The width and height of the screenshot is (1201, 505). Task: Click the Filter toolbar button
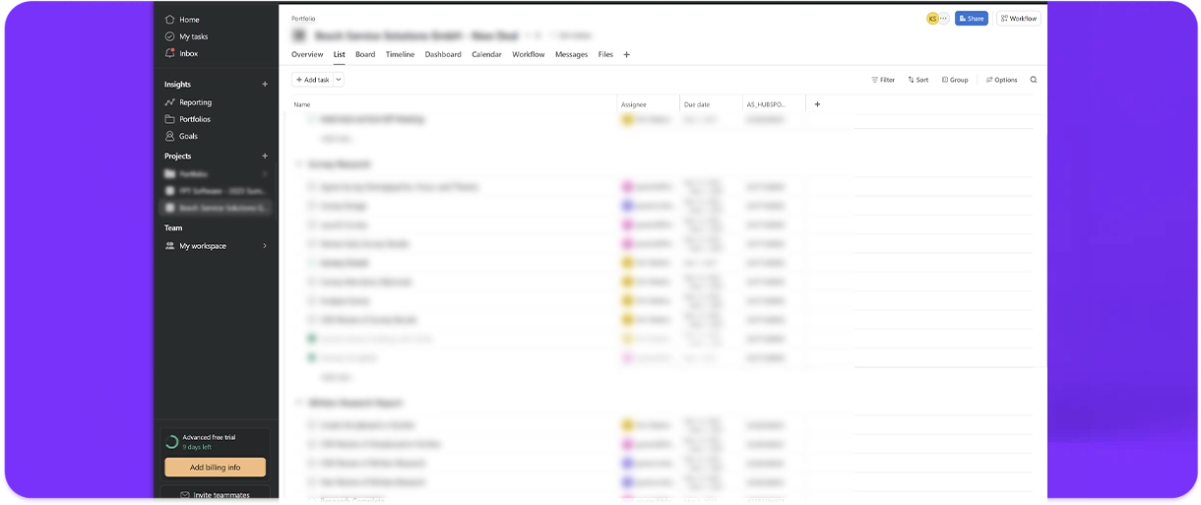(x=883, y=80)
